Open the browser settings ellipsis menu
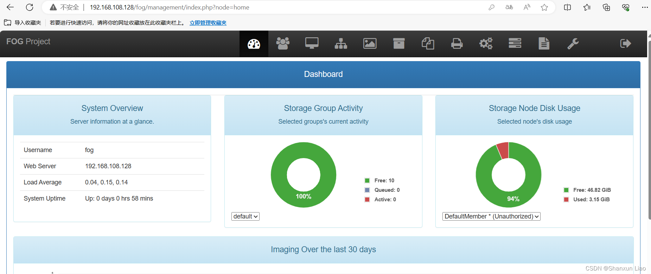The image size is (651, 274). (x=645, y=7)
